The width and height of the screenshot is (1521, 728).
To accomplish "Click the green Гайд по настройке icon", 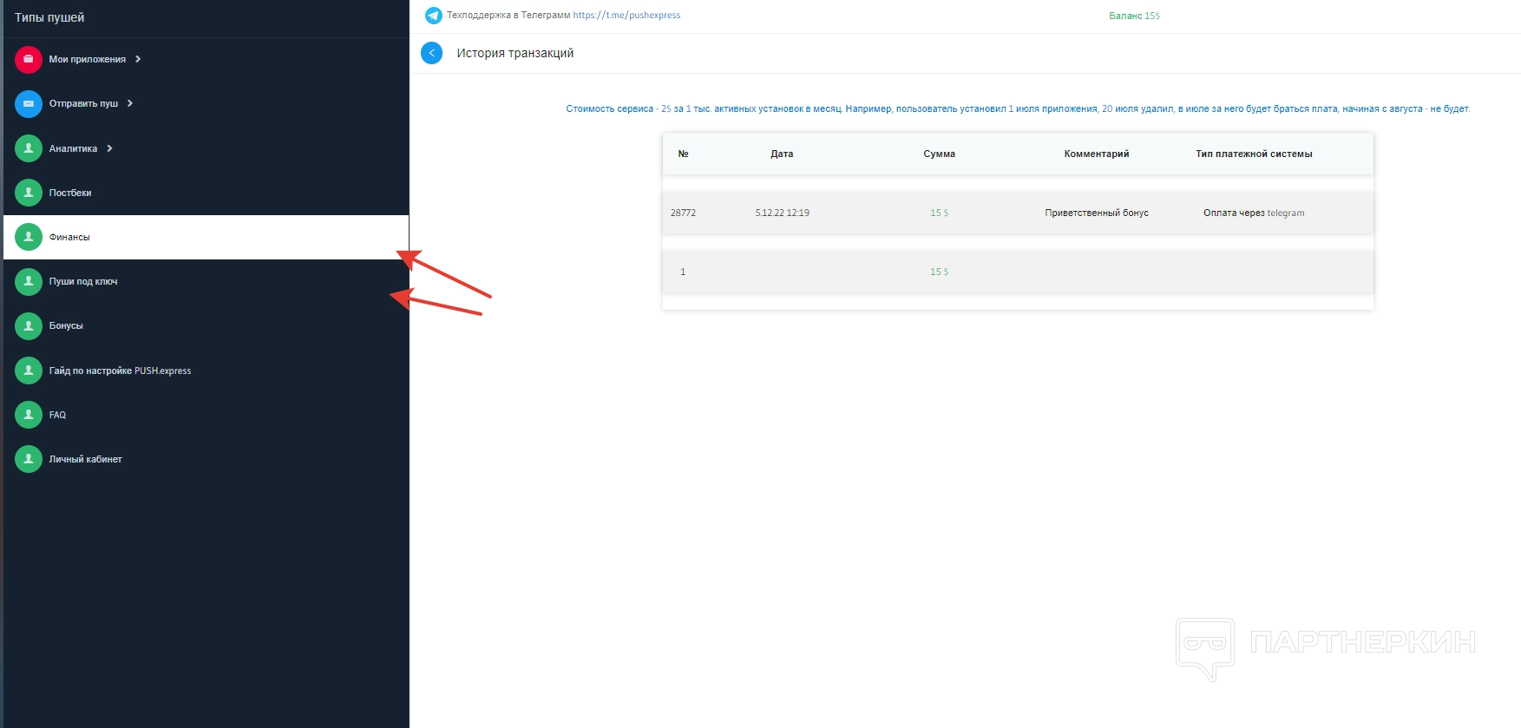I will [29, 371].
